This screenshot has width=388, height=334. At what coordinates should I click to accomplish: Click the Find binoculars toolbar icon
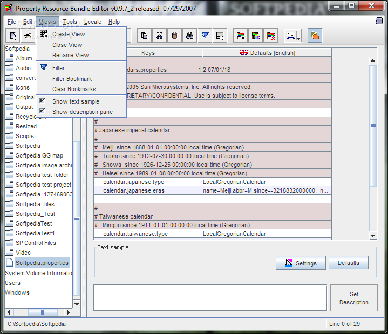189,36
